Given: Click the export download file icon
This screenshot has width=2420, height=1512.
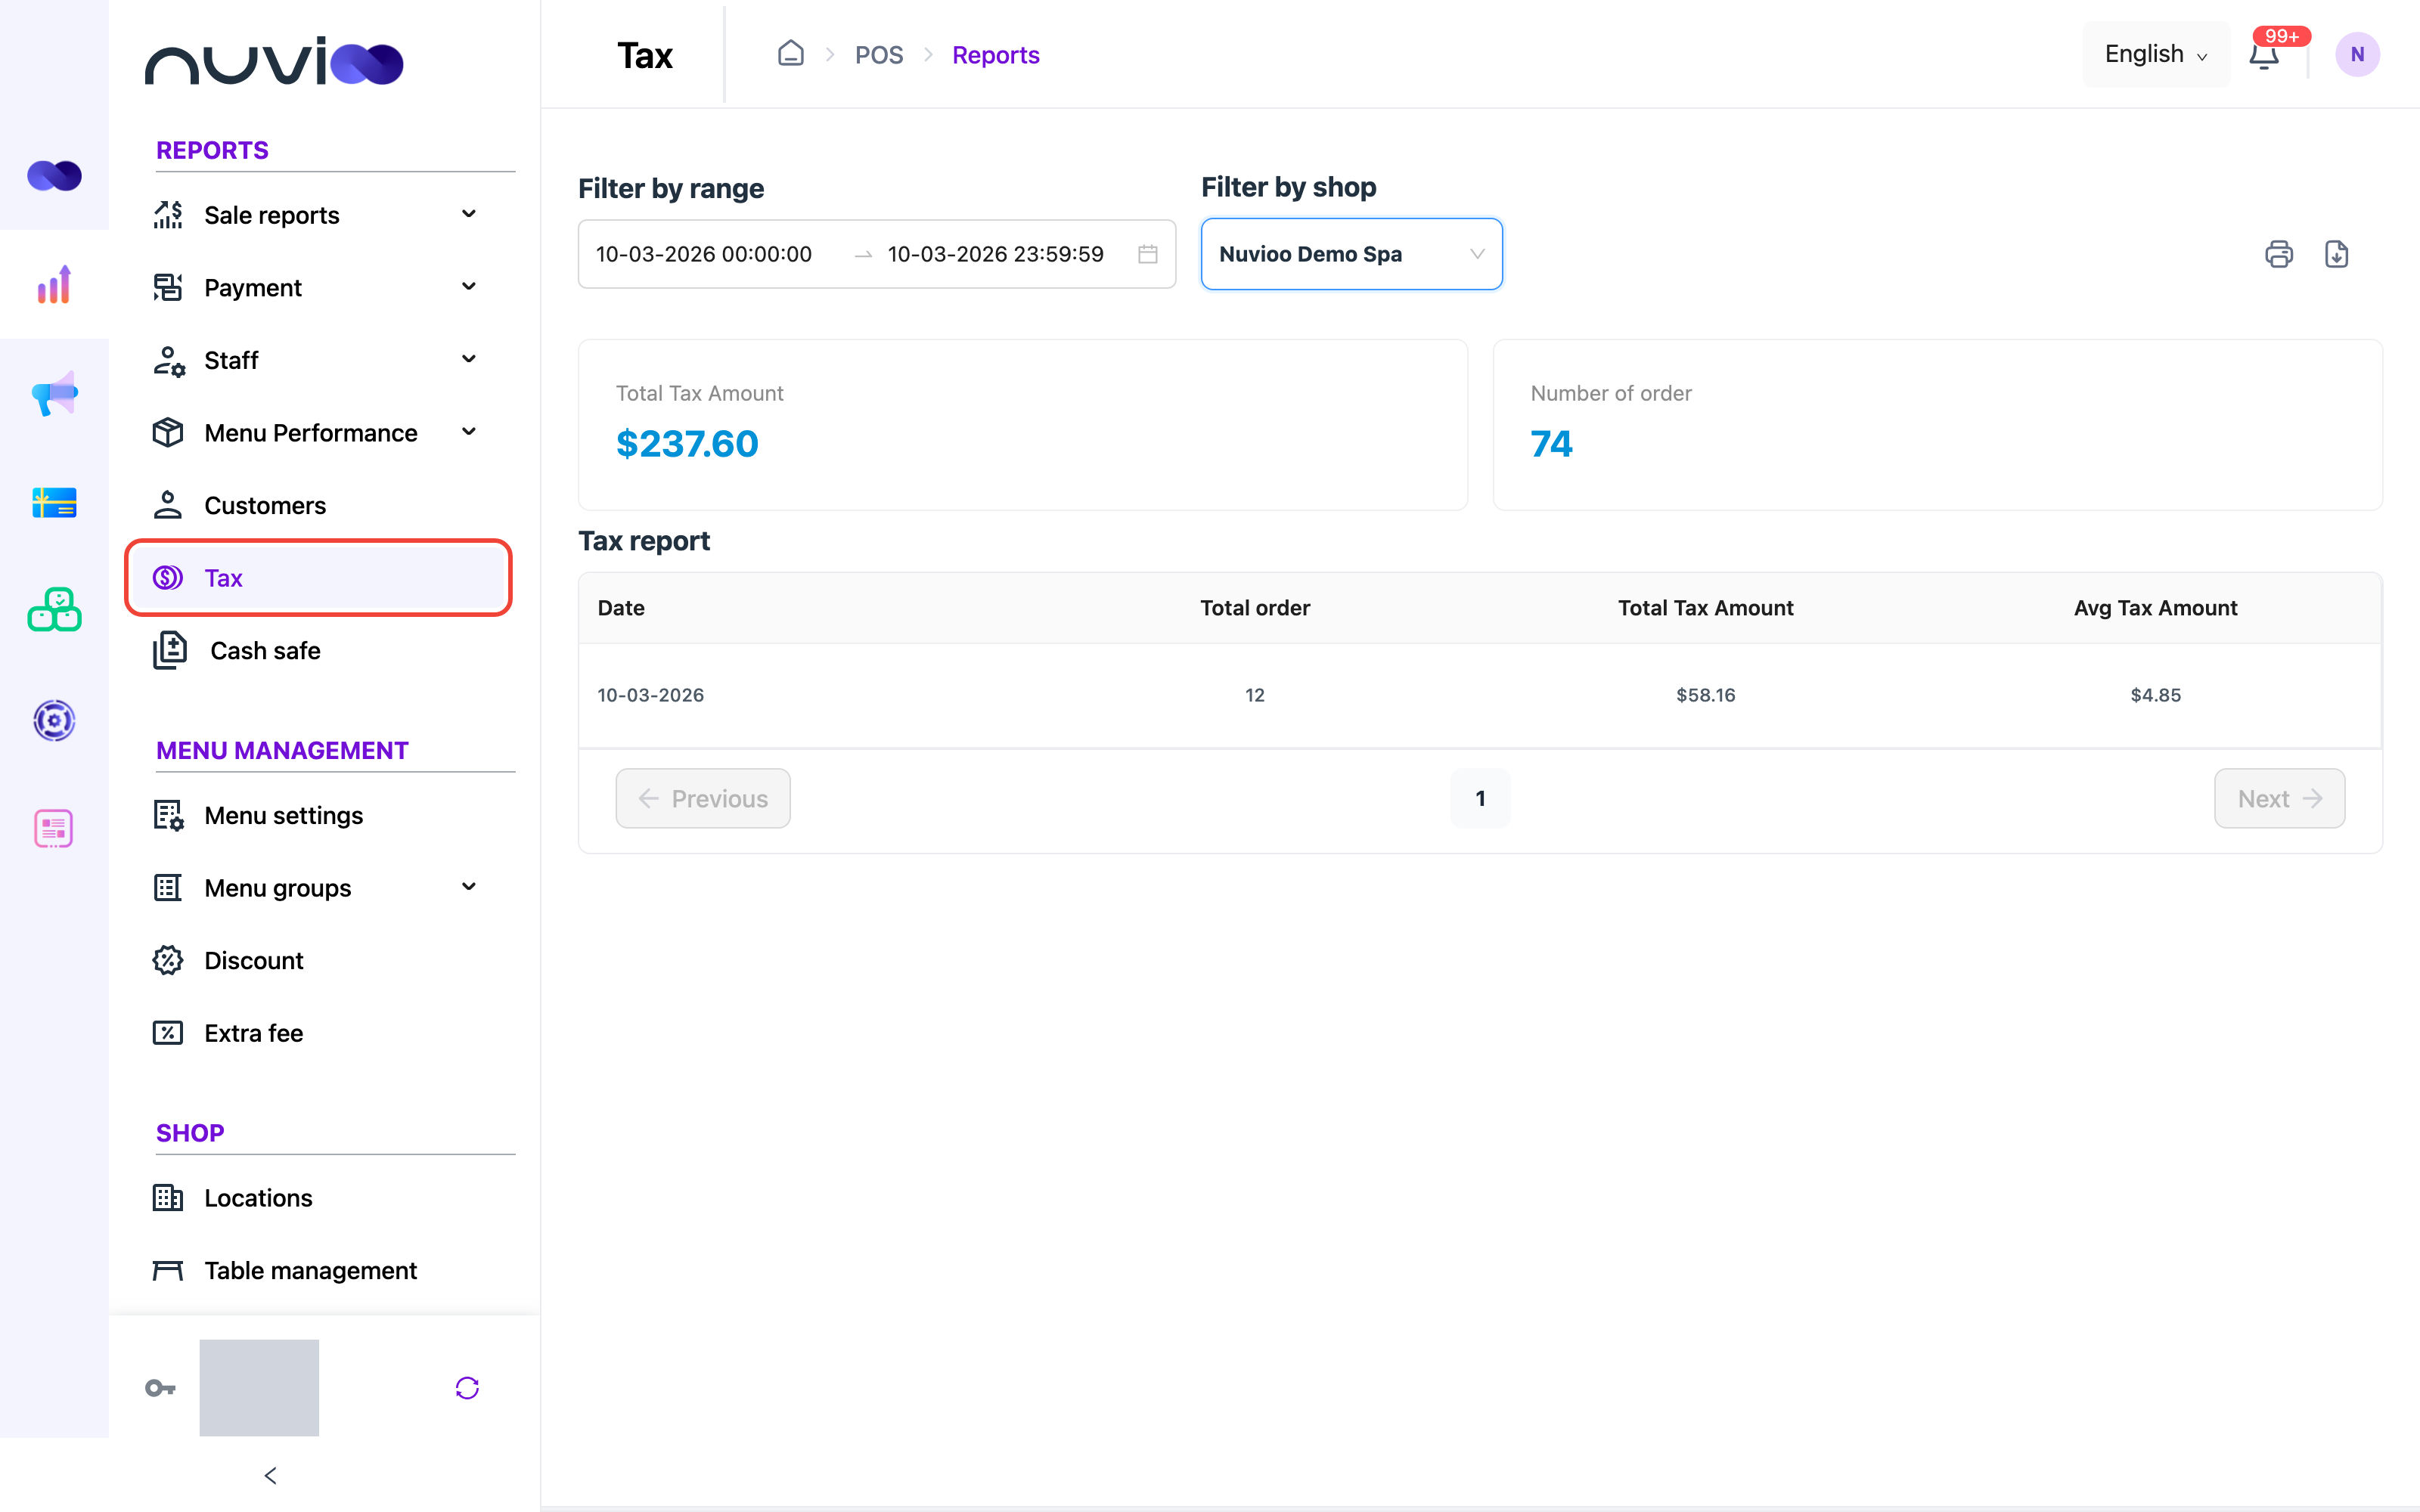Looking at the screenshot, I should point(2336,254).
